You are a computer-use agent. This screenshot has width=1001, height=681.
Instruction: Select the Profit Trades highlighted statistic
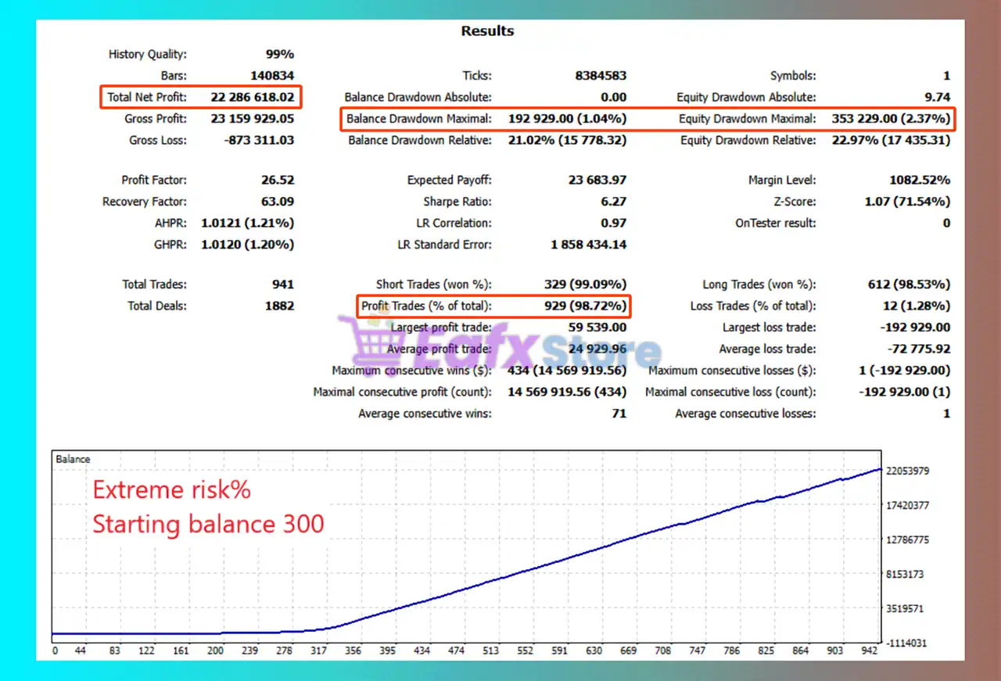493,306
